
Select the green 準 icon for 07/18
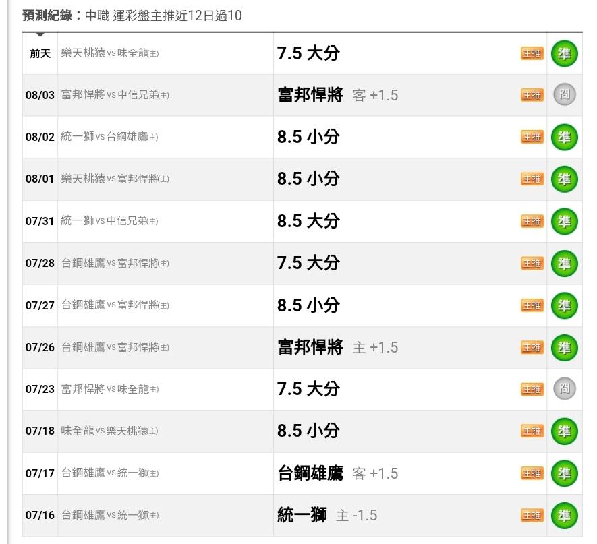pyautogui.click(x=564, y=431)
